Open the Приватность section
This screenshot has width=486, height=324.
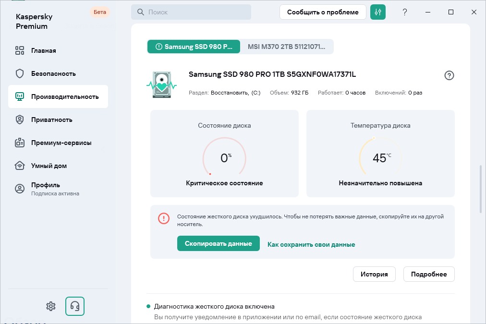(x=51, y=120)
